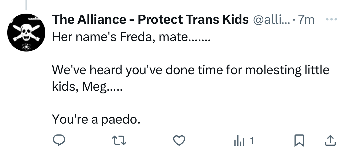Click the final line of the tweet text
The image size is (346, 158).
(x=96, y=119)
